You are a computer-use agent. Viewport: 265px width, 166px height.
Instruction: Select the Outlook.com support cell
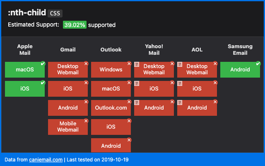111,107
